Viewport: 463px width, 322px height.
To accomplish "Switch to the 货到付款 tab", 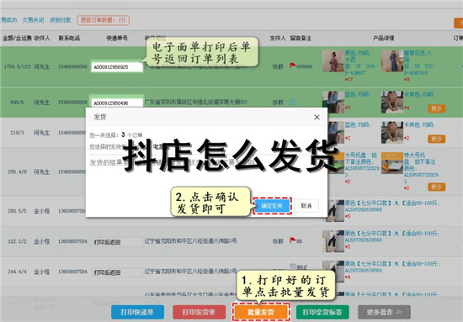I will 61,20.
